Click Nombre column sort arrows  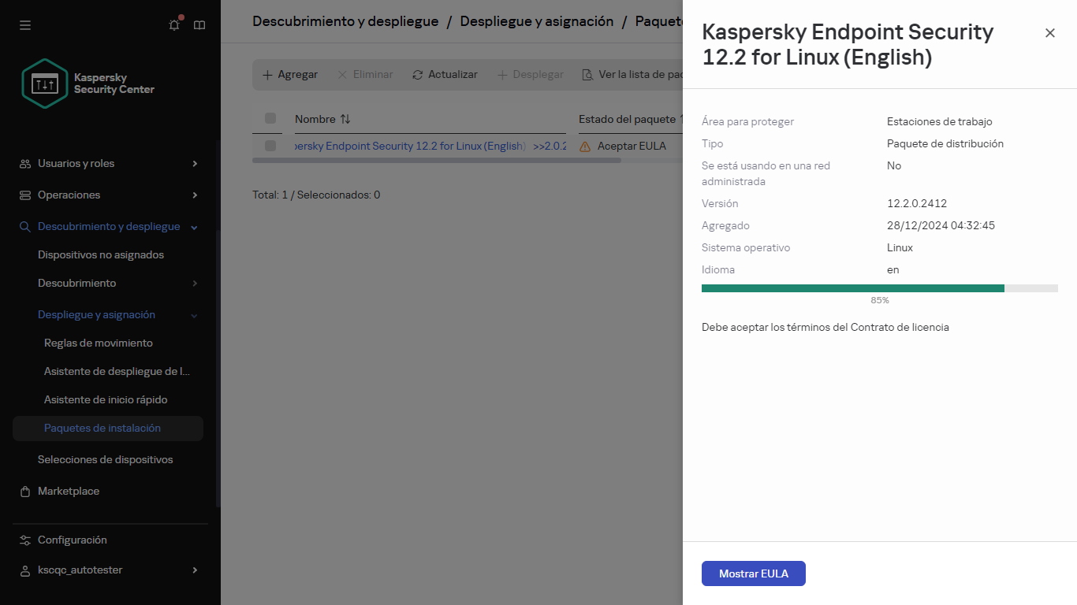pyautogui.click(x=345, y=119)
